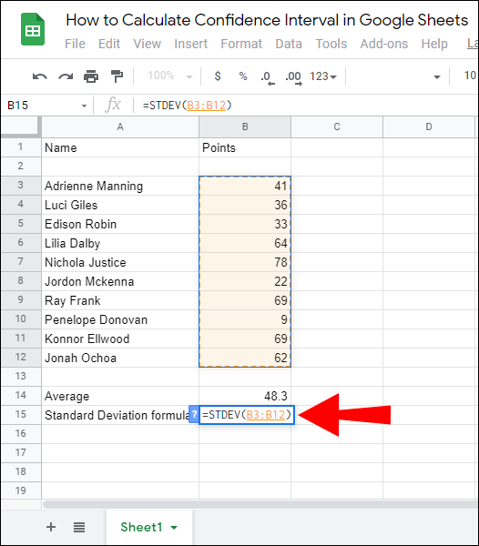The image size is (479, 546).
Task: Show all sheets list button
Action: tap(79, 528)
